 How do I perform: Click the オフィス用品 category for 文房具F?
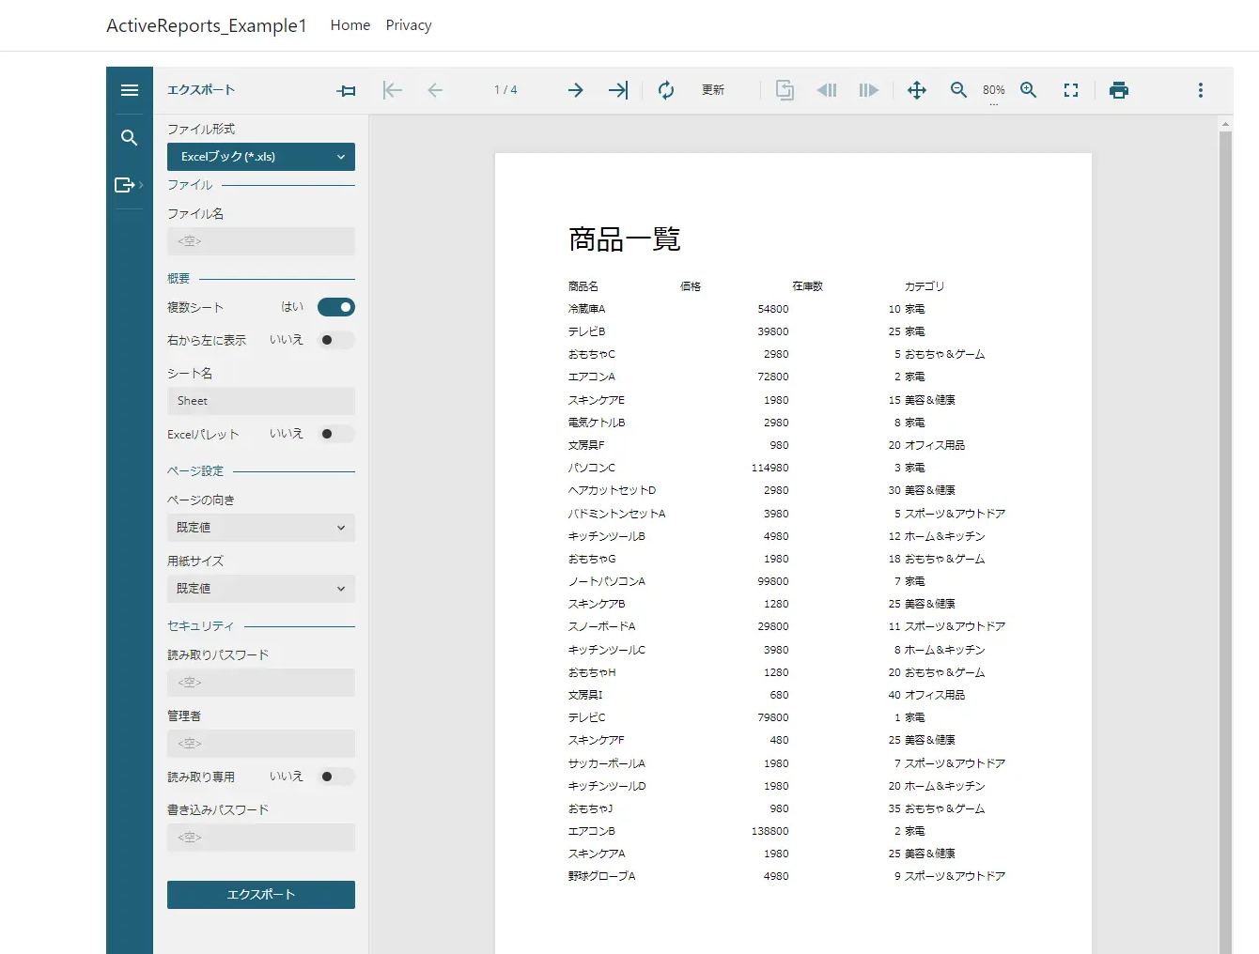pyautogui.click(x=935, y=445)
